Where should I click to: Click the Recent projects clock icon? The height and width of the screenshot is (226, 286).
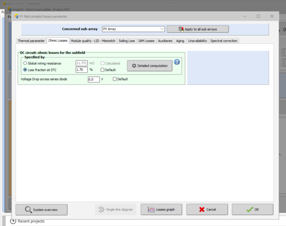click(x=13, y=221)
